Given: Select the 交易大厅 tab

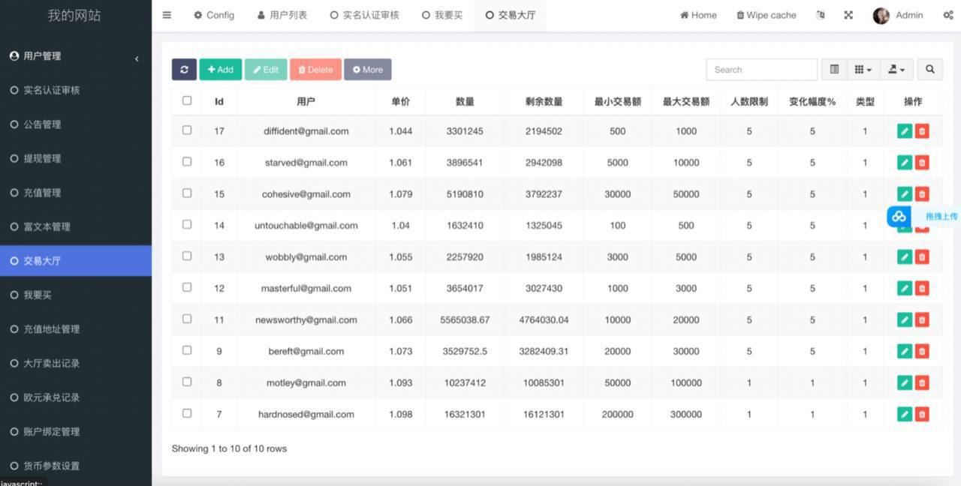Looking at the screenshot, I should [x=510, y=15].
